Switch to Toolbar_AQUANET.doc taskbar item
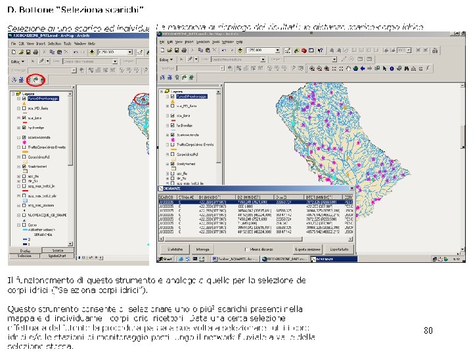The width and height of the screenshot is (473, 354). tap(236, 259)
